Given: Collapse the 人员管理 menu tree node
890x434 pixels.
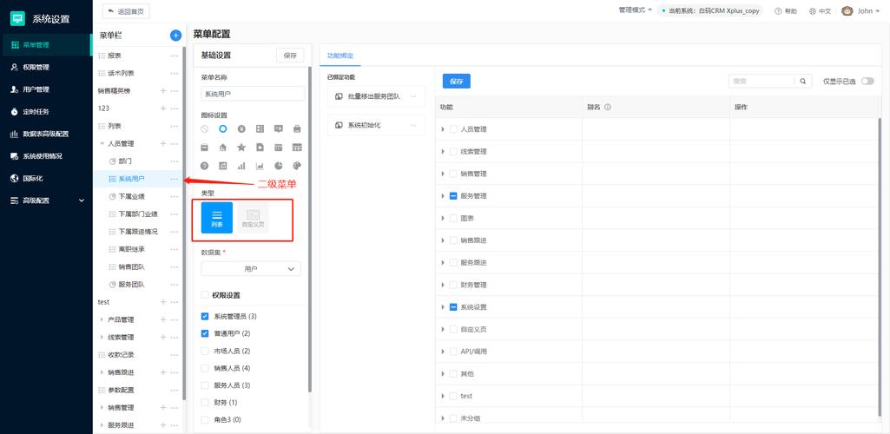Looking at the screenshot, I should [101, 143].
